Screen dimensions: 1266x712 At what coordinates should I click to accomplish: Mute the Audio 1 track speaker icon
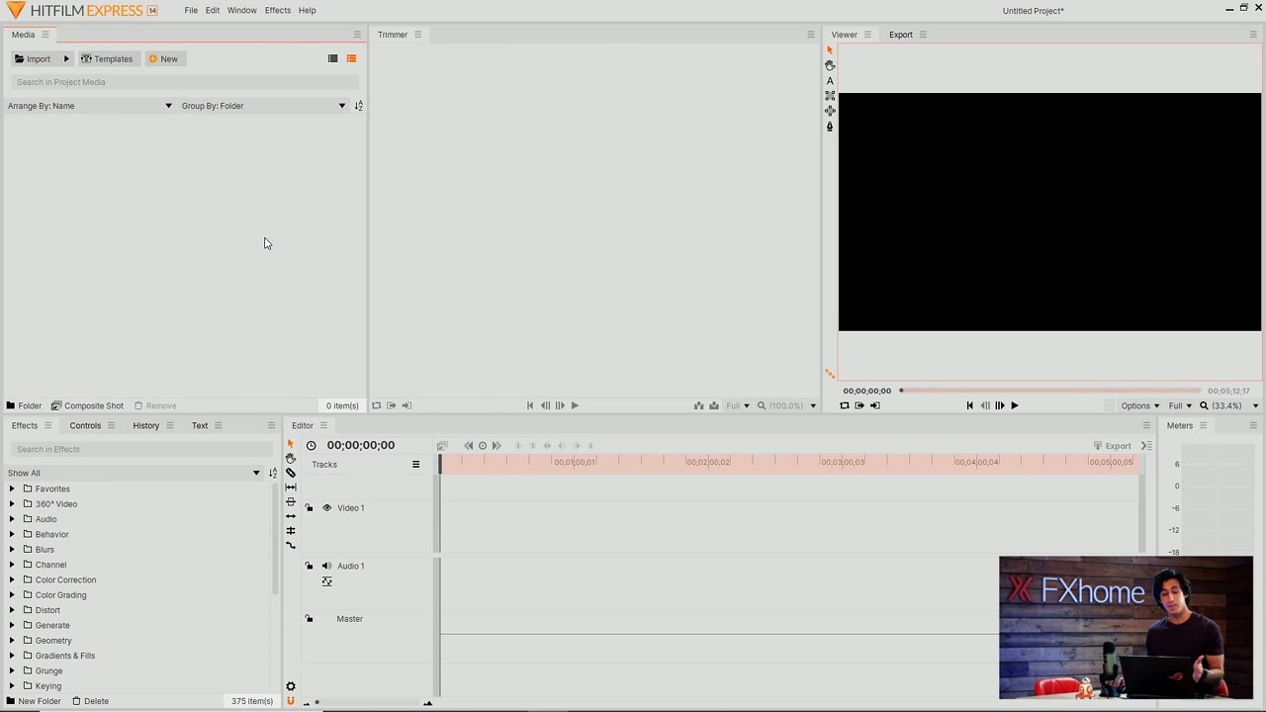tap(326, 566)
